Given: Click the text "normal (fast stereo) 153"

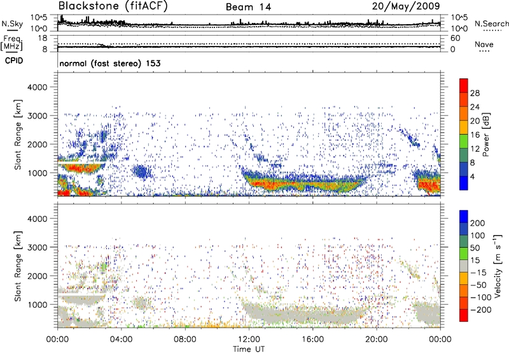Looking at the screenshot, I should (110, 64).
